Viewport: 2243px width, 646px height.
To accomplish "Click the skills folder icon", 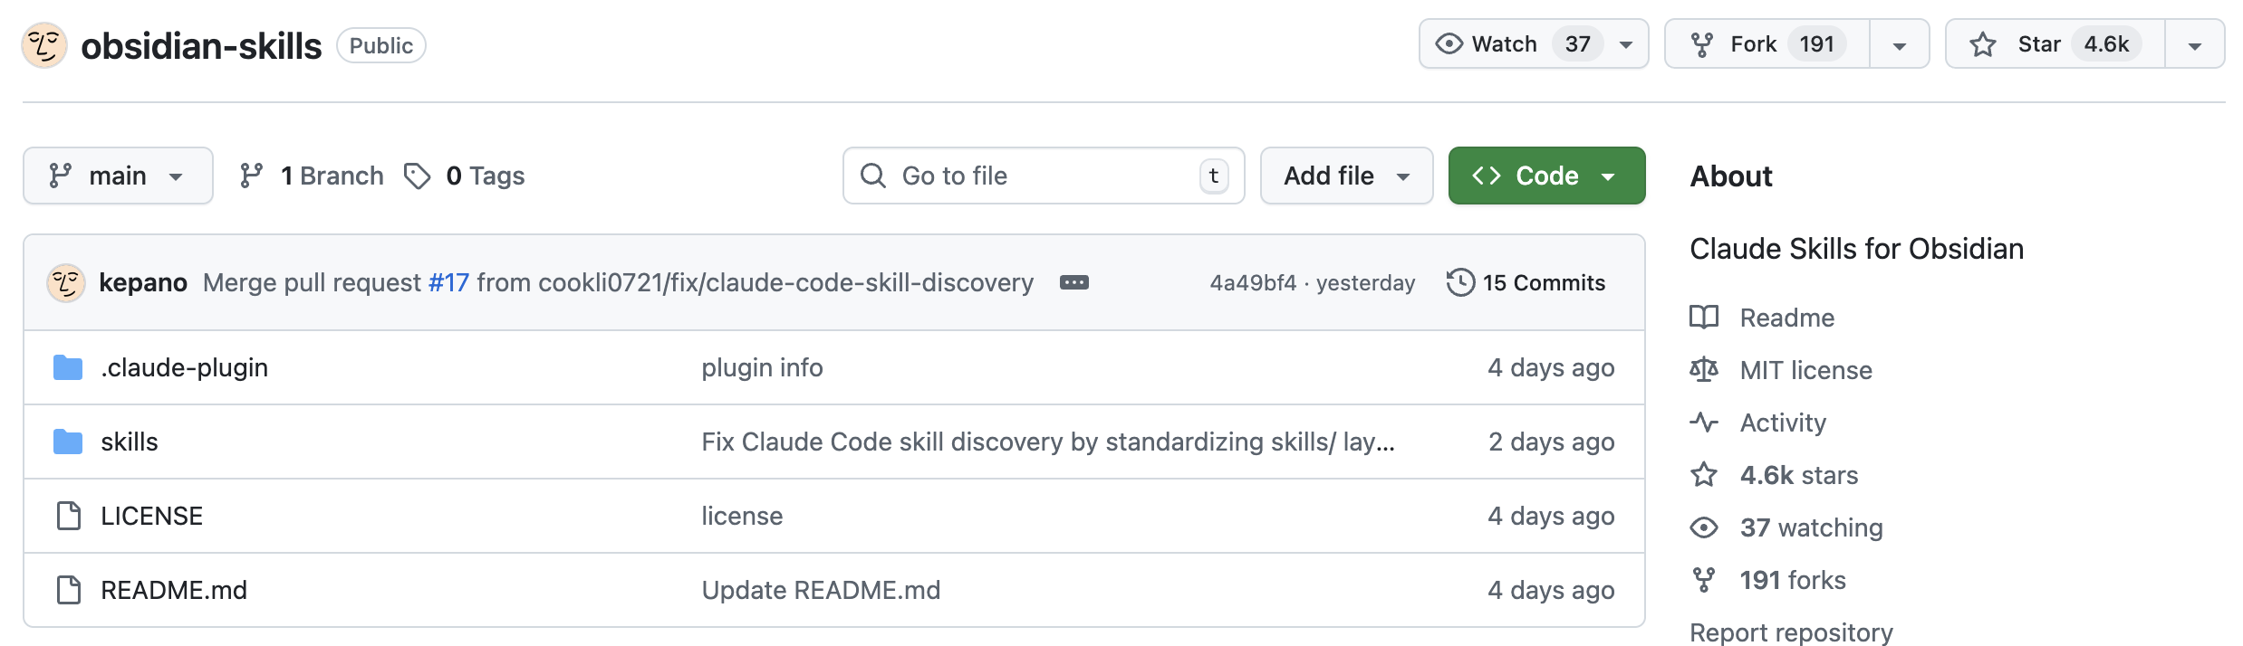I will (68, 442).
